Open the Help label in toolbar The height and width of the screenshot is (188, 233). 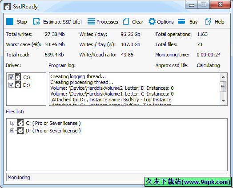point(220,22)
